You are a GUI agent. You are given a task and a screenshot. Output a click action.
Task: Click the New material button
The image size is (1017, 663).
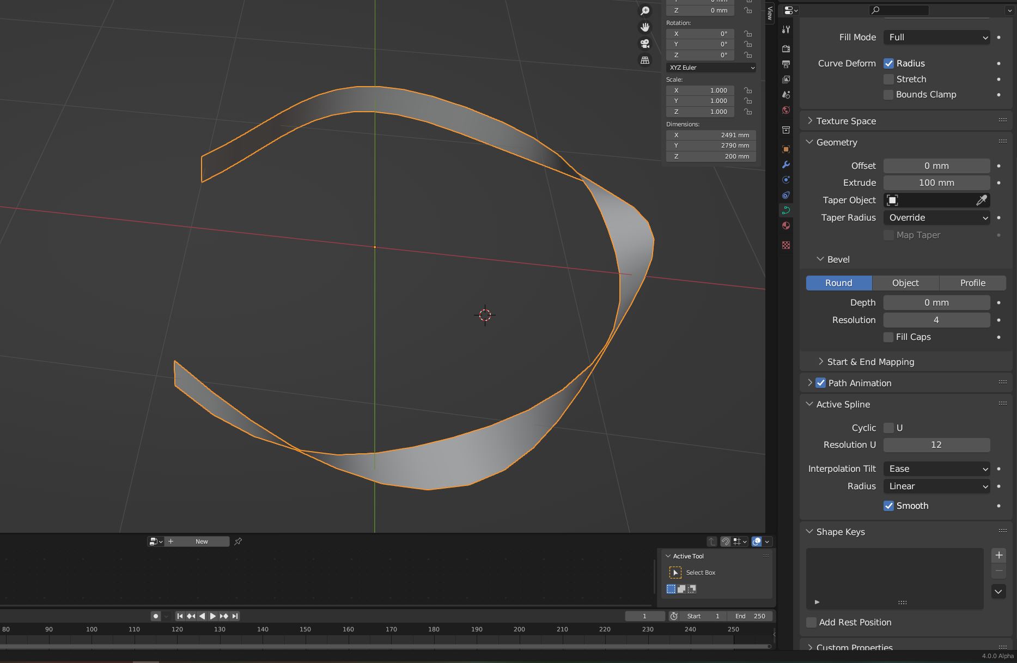(x=197, y=542)
